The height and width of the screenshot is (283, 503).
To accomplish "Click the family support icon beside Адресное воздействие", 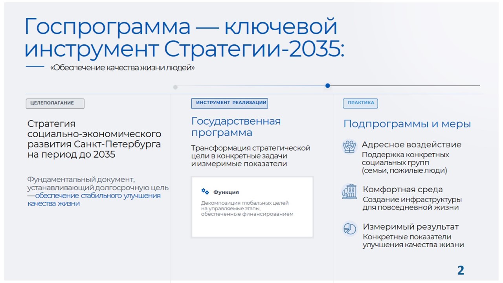I will [x=349, y=147].
